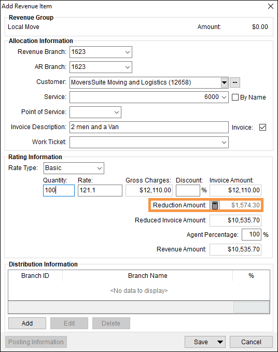Open the Reduction Amount calculator icon
Image resolution: width=278 pixels, height=352 pixels.
(215, 205)
